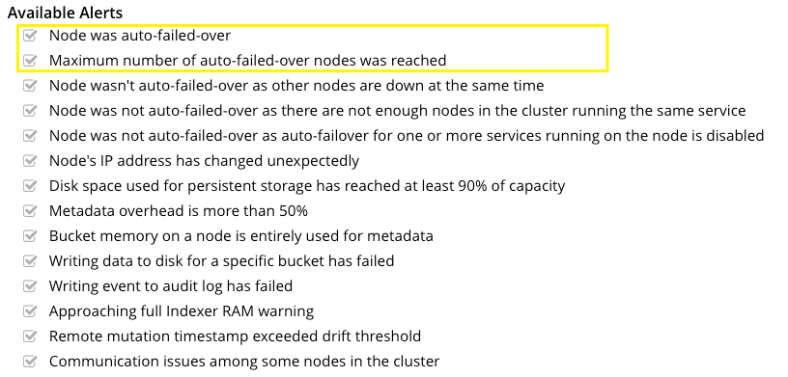Click the "Writing event to audit log has failed" label
Viewport: 788px width, 377px height.
(x=170, y=286)
